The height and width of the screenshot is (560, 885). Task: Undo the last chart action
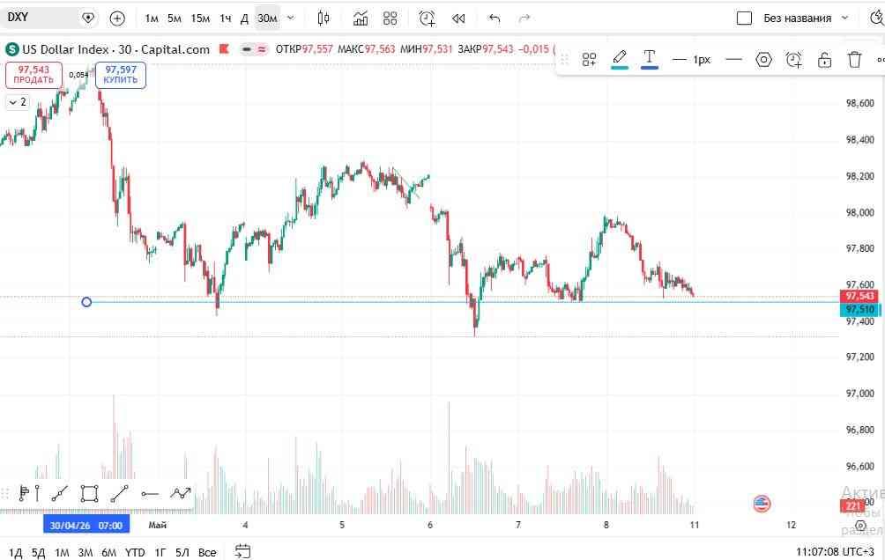495,18
